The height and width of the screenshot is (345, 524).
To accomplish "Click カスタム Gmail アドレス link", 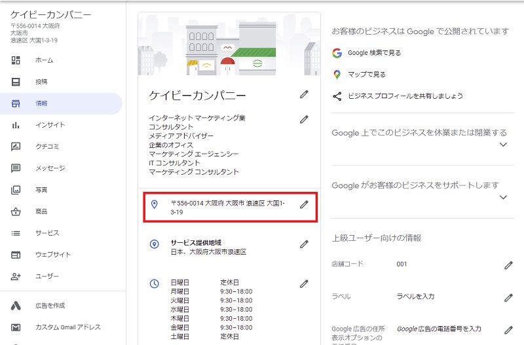I will click(68, 327).
